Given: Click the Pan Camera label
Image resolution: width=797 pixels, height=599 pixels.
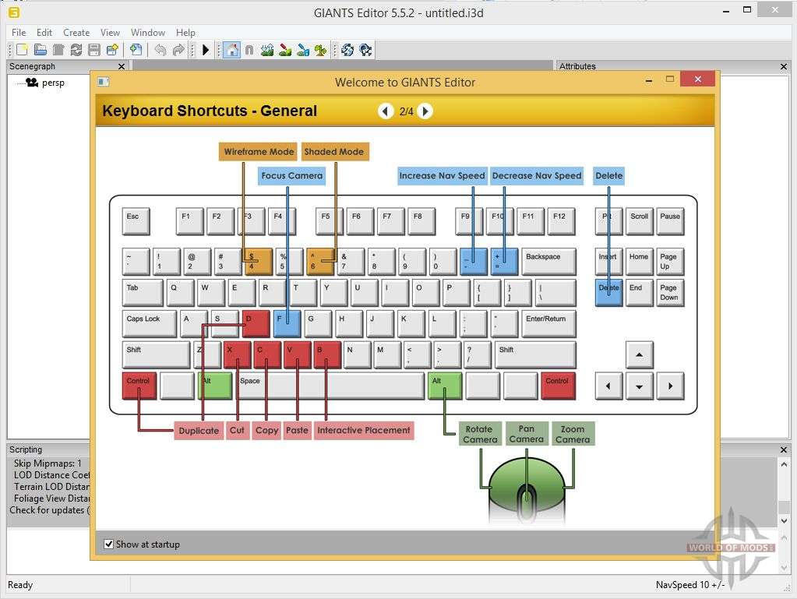Looking at the screenshot, I should [x=527, y=434].
